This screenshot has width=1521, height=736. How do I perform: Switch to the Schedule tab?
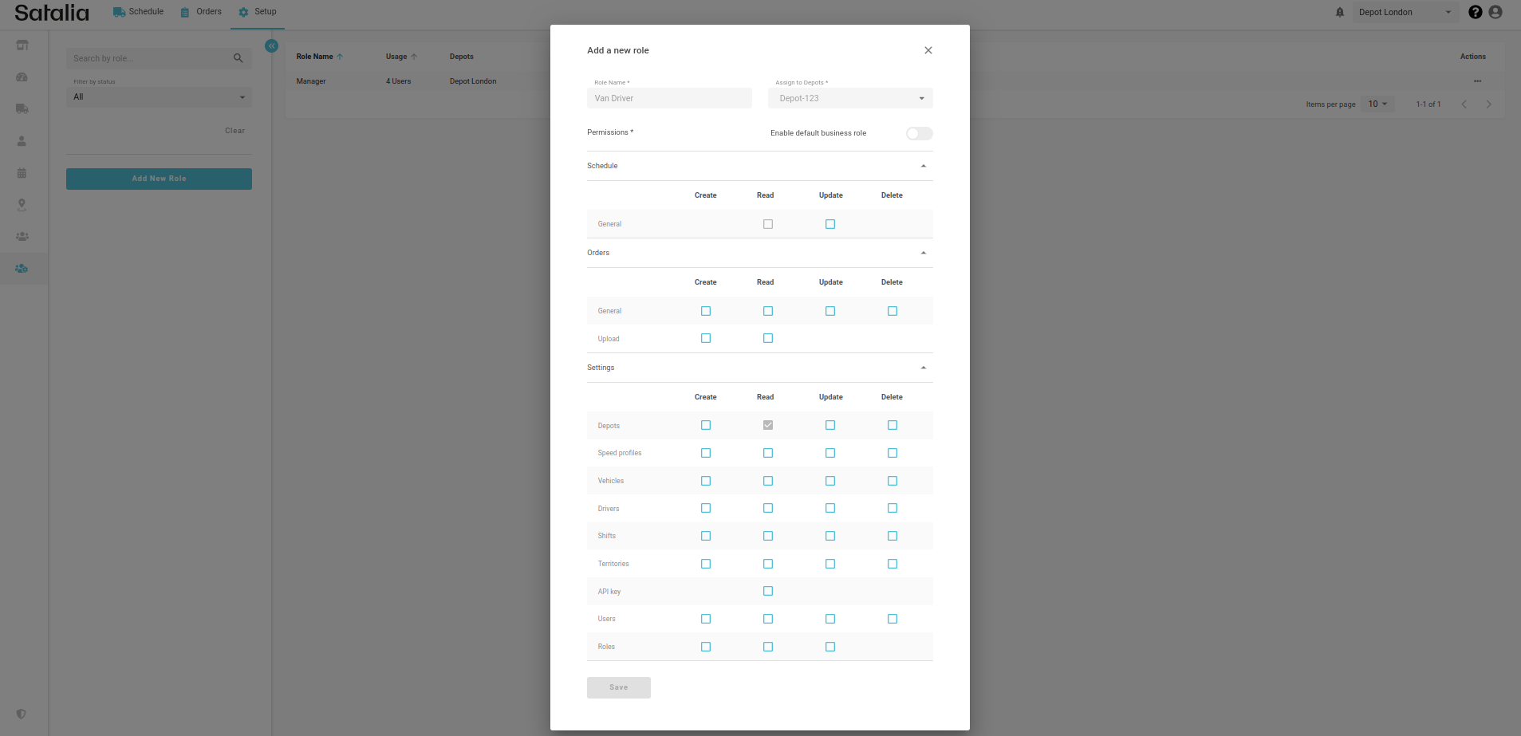coord(139,12)
